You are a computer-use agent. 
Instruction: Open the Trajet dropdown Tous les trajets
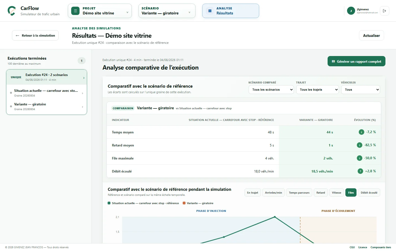317,90
